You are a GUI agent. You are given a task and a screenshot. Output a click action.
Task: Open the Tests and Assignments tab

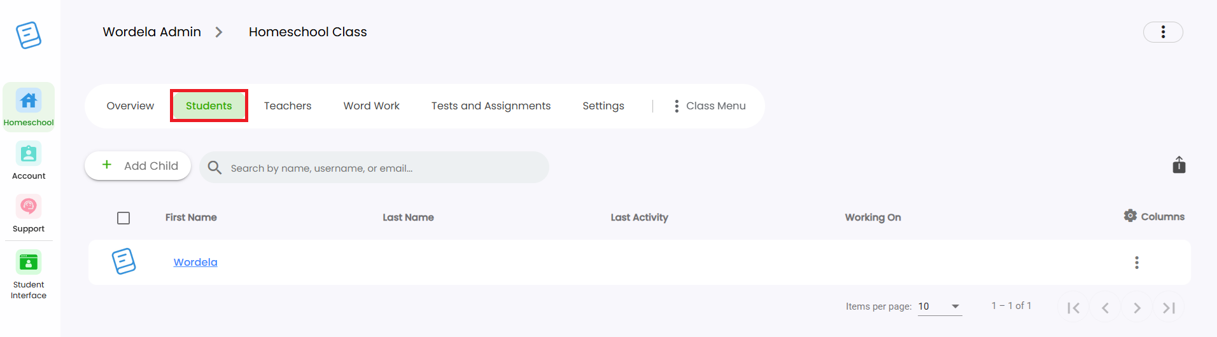(491, 106)
